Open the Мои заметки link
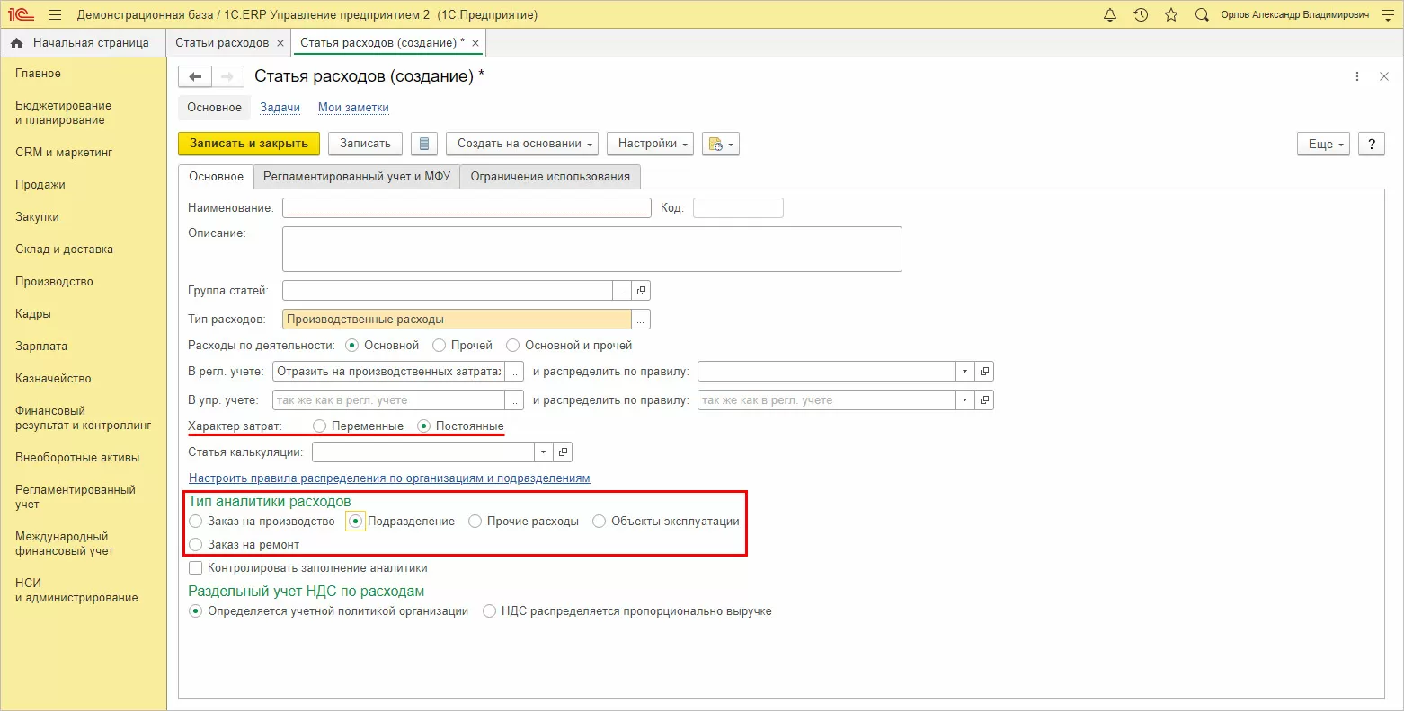1404x711 pixels. pyautogui.click(x=353, y=108)
